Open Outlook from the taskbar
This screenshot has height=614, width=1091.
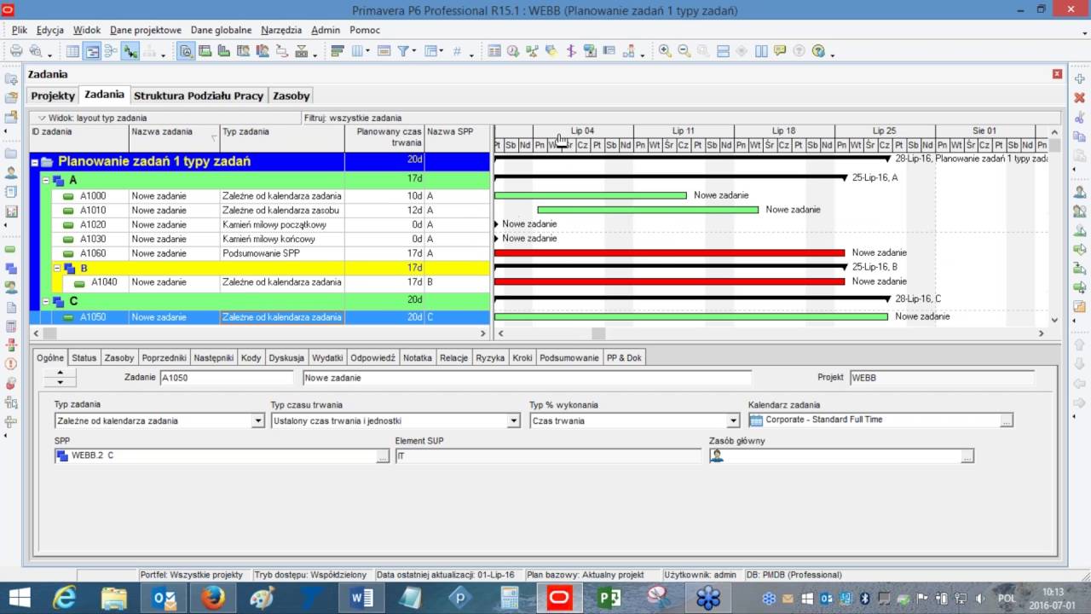[164, 598]
